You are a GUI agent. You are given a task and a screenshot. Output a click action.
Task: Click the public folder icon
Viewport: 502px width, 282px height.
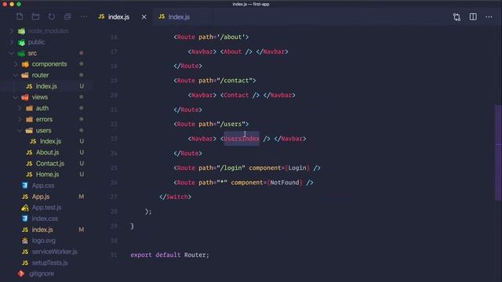[21, 42]
